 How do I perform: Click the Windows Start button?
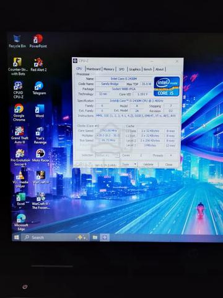17,237
